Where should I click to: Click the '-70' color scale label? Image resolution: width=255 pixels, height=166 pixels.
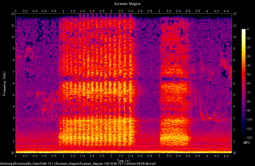[x=248, y=93]
